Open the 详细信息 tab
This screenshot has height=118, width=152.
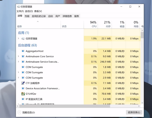point(67,16)
